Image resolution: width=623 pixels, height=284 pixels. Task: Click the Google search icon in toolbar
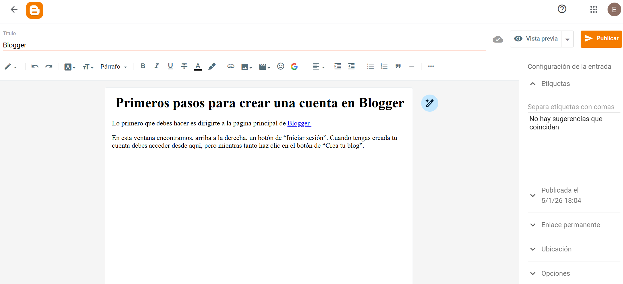point(294,67)
